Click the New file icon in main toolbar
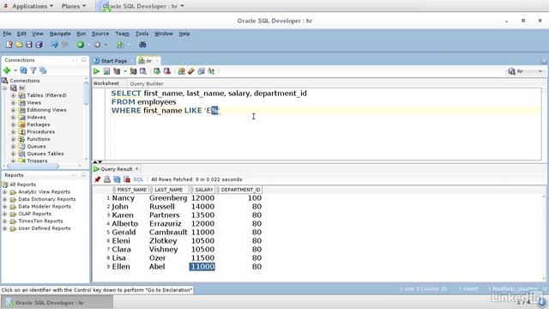The height and width of the screenshot is (309, 549). pyautogui.click(x=9, y=45)
